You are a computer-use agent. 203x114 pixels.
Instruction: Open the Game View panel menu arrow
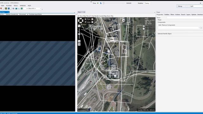click(x=75, y=12)
